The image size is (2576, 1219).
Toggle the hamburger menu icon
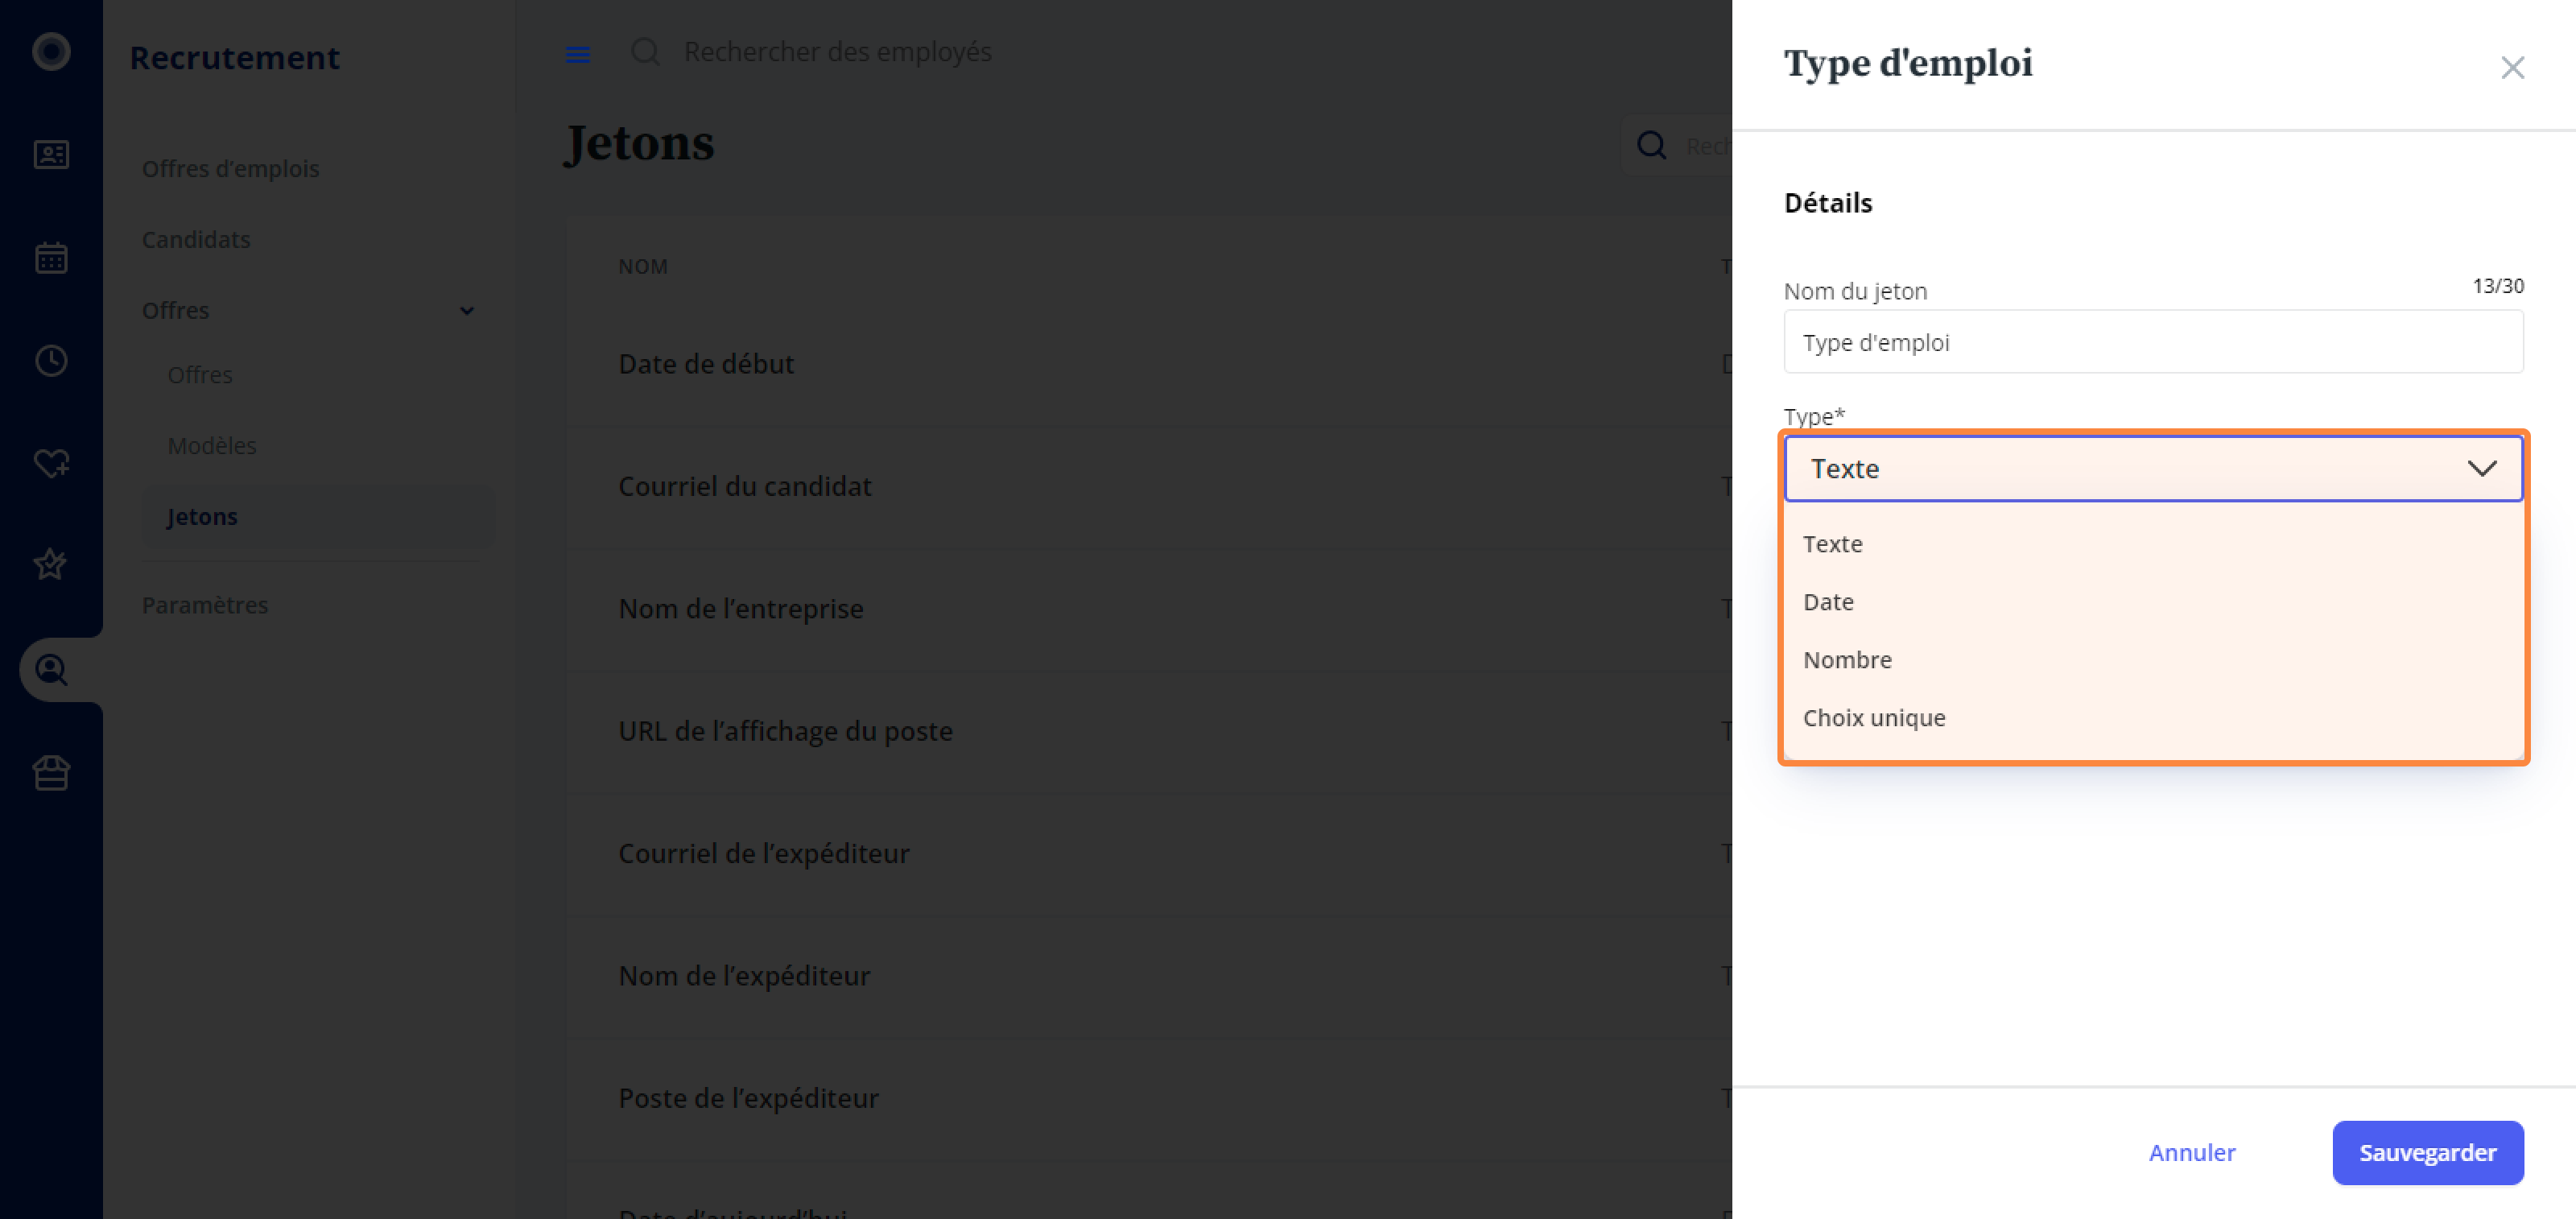tap(578, 54)
